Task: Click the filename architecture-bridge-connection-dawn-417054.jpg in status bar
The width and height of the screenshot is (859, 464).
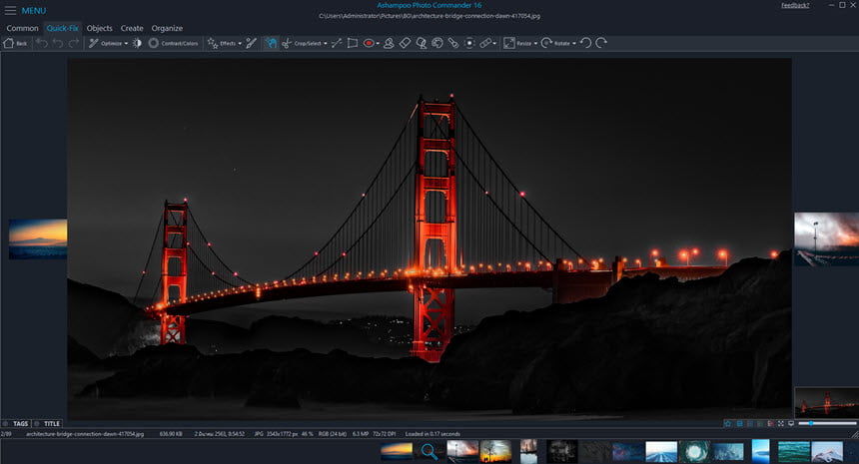Action: coord(85,434)
